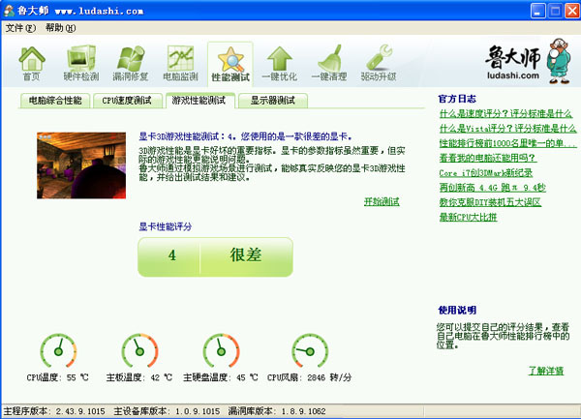Open 最新CPU大比拼 link
Image resolution: width=581 pixels, height=419 pixels.
point(468,217)
